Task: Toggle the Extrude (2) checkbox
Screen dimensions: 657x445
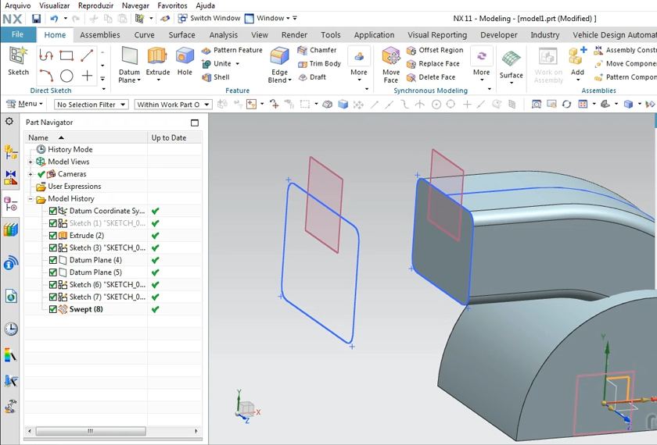Action: pyautogui.click(x=53, y=236)
